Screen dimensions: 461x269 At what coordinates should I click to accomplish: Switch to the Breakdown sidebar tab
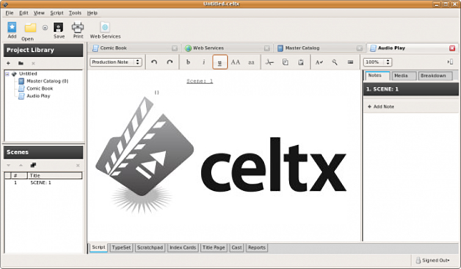click(435, 76)
